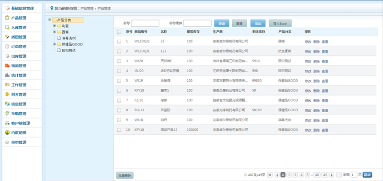The height and width of the screenshot is (181, 383).
Task: Click the blue location pin icon
Action: coord(52,8)
